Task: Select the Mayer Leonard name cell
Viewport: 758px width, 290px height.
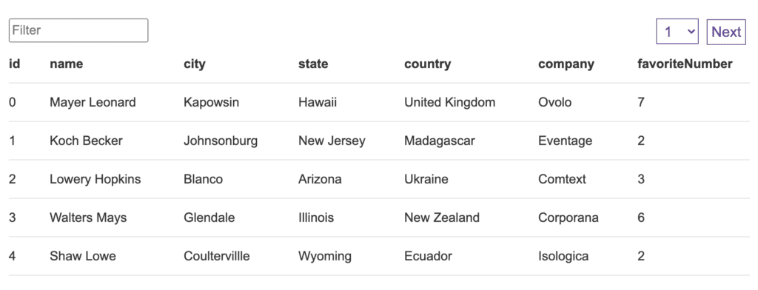Action: click(93, 103)
